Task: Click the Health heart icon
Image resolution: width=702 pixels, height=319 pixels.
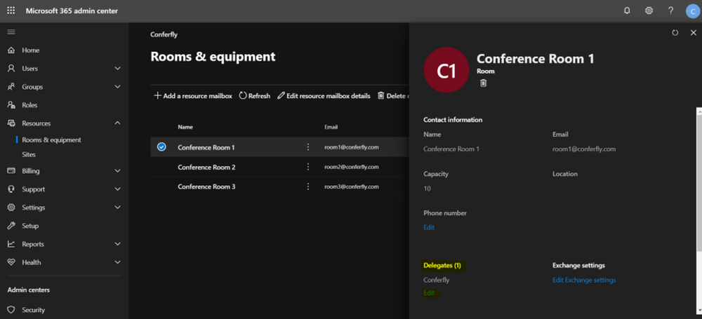Action: 11,262
